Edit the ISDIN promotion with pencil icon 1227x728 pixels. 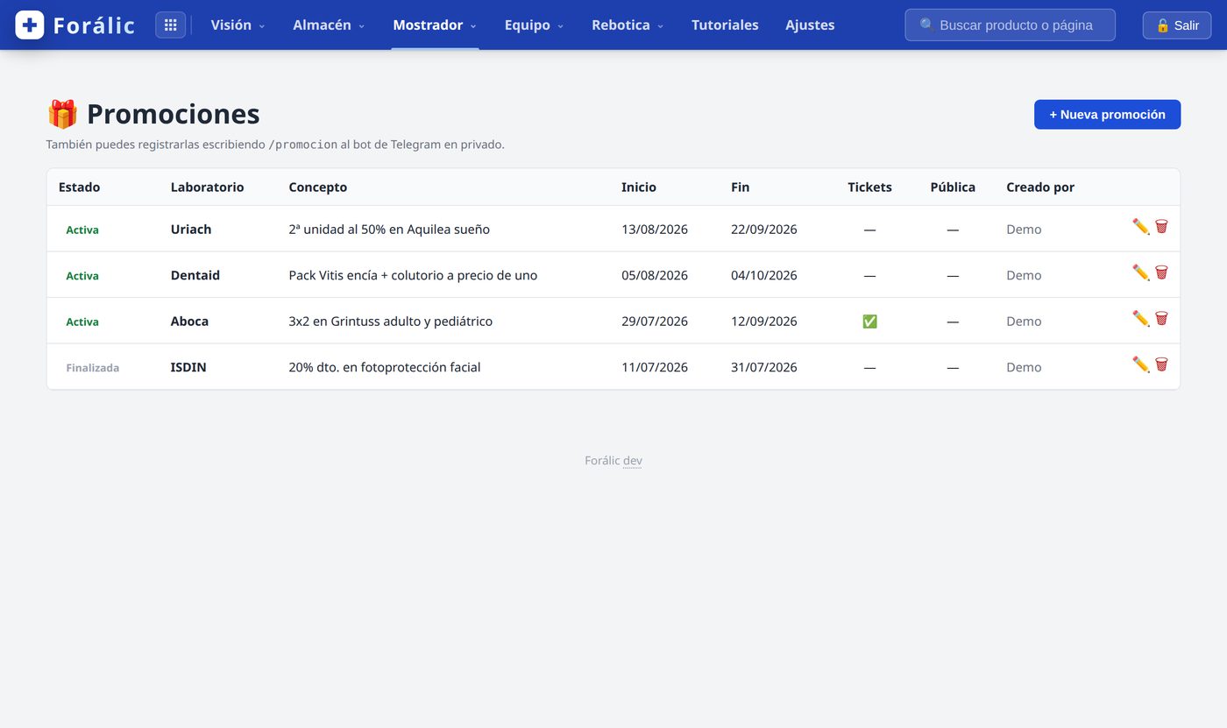(x=1140, y=364)
